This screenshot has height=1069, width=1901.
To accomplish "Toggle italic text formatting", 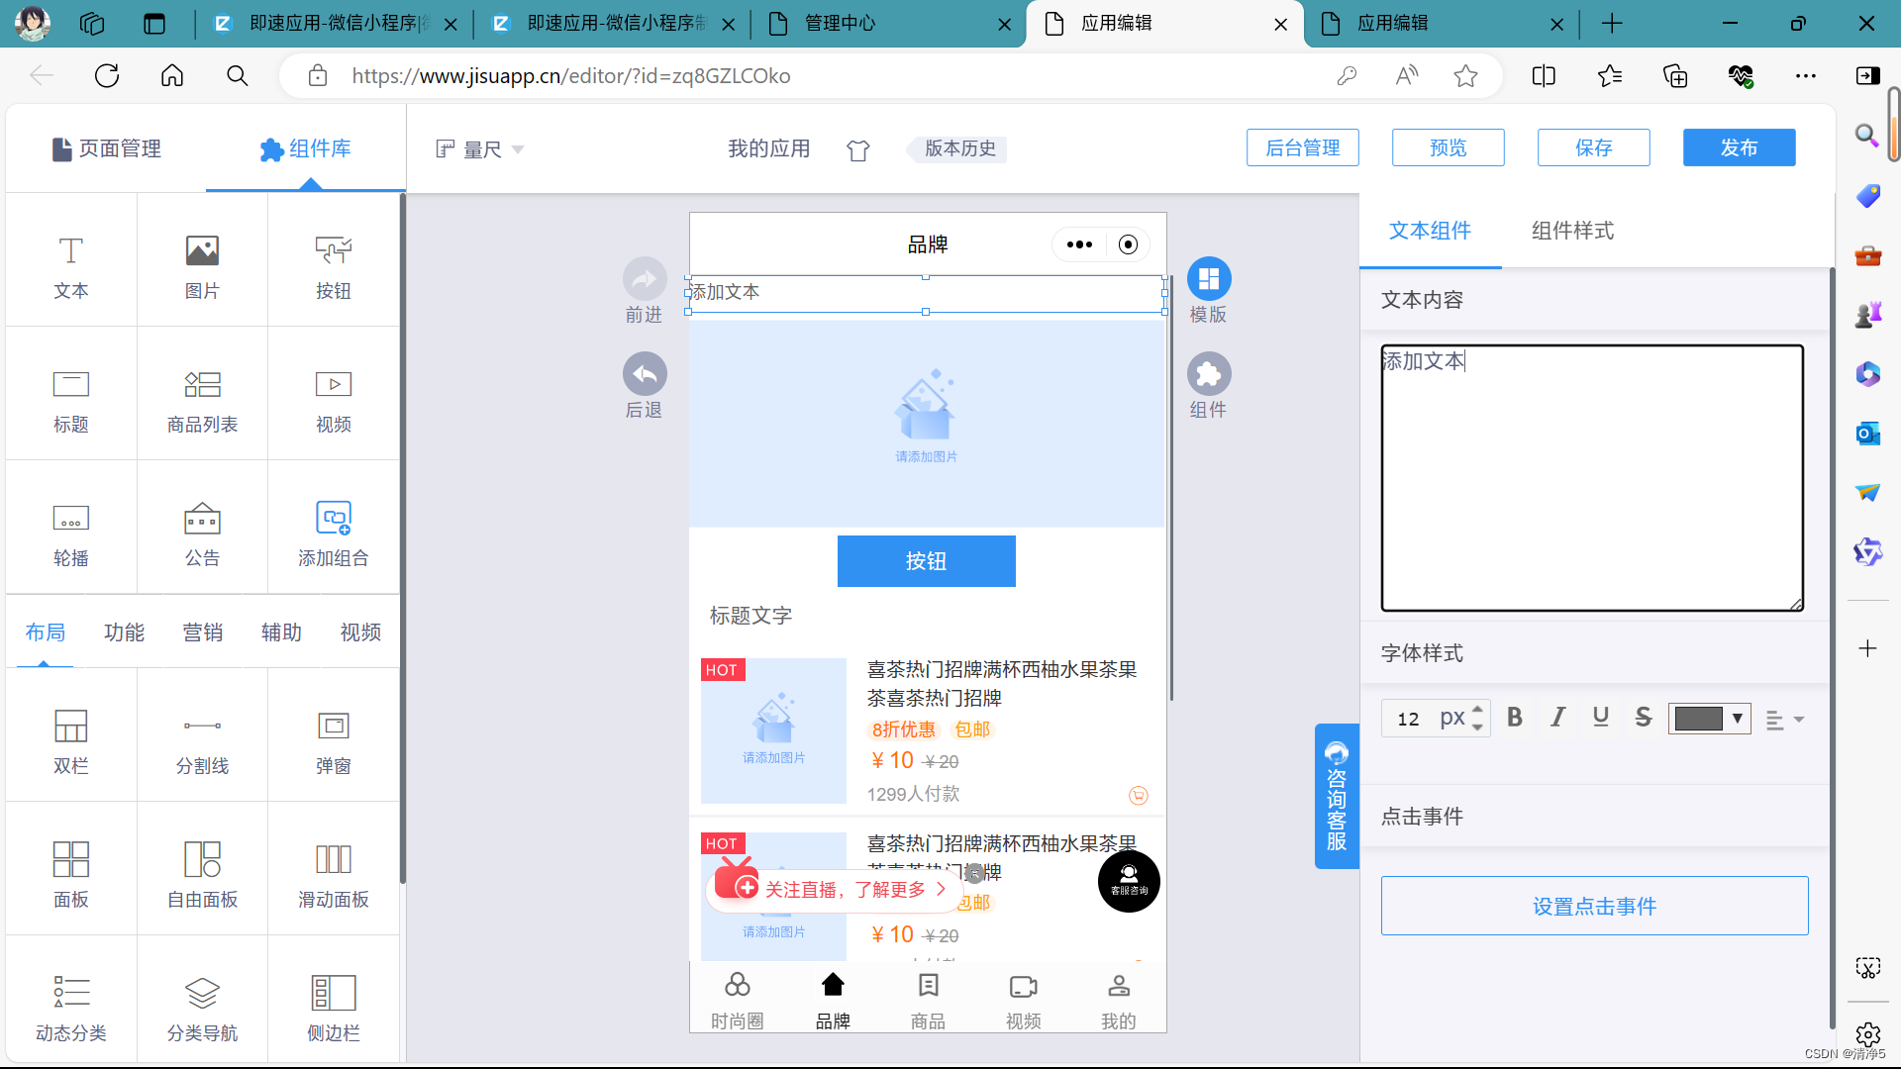I will pos(1557,718).
